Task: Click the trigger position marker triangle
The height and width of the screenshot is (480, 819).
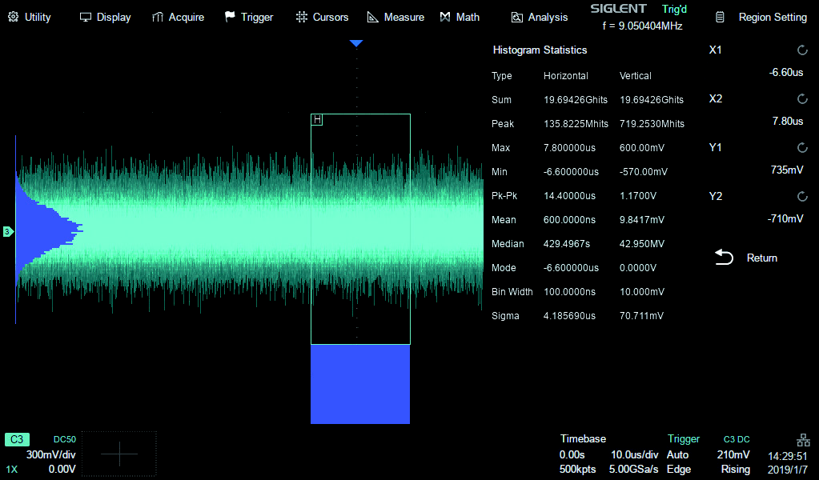Action: tap(356, 43)
